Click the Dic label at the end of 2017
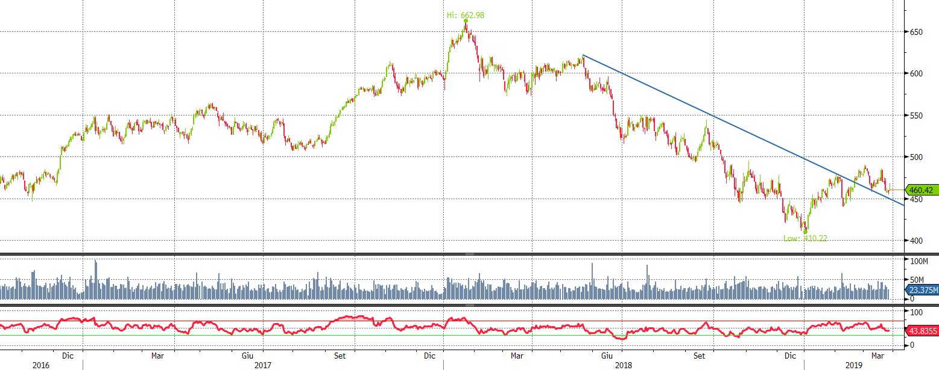Viewport: 939px width, 370px height. [x=429, y=356]
